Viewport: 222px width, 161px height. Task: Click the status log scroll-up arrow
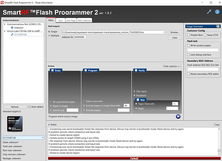(x=219, y=129)
